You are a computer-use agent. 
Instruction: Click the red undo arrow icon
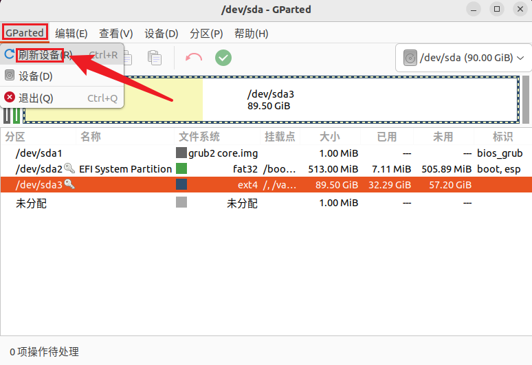(x=194, y=58)
